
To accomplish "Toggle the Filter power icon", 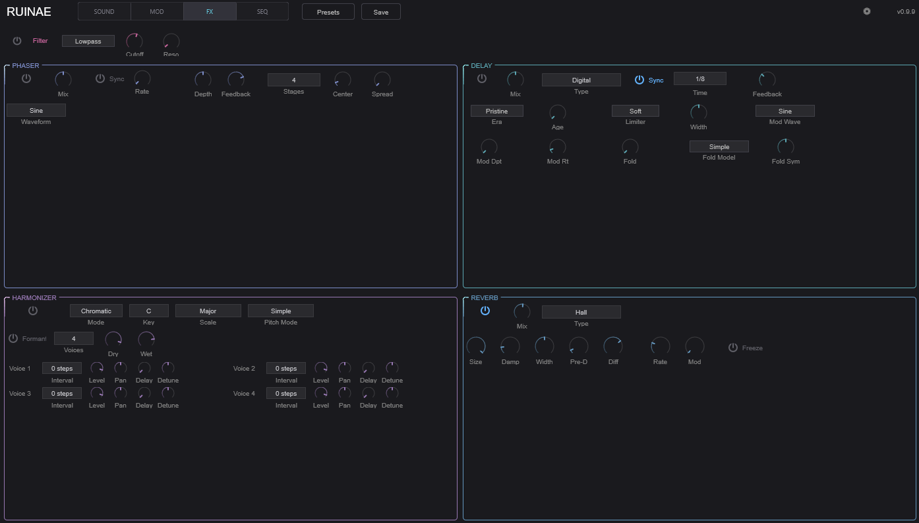I will coord(16,40).
